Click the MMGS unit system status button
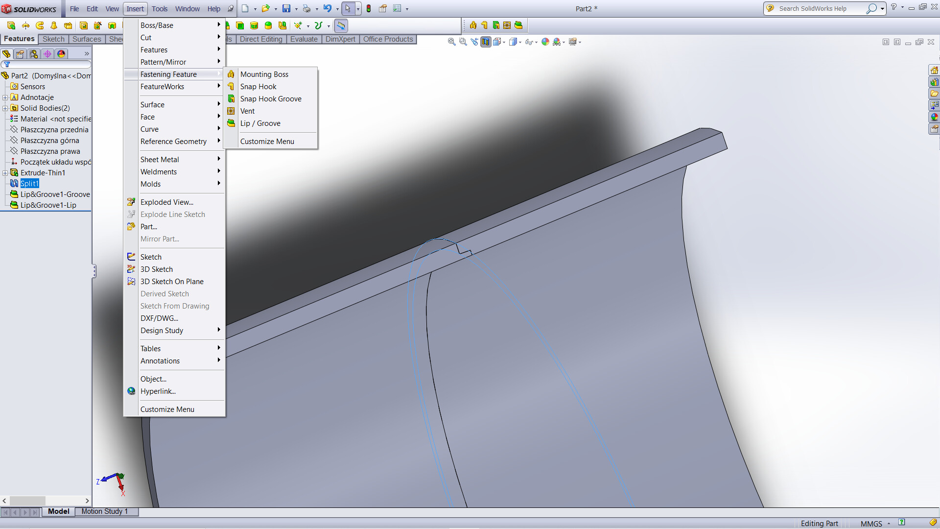 point(871,524)
